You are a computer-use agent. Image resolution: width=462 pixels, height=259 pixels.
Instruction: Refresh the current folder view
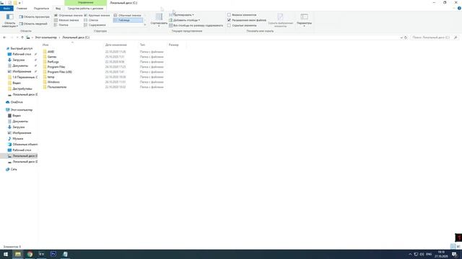coord(406,37)
